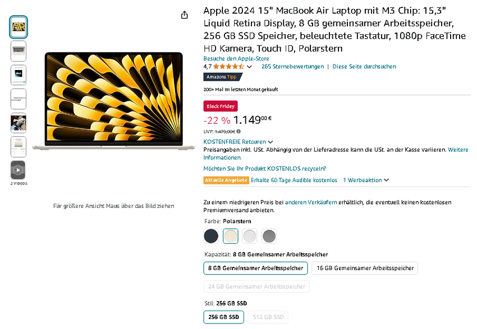The image size is (477, 329).
Task: Select 8 GB Gemeinsamer Arbeitsspeicher option
Action: (255, 268)
